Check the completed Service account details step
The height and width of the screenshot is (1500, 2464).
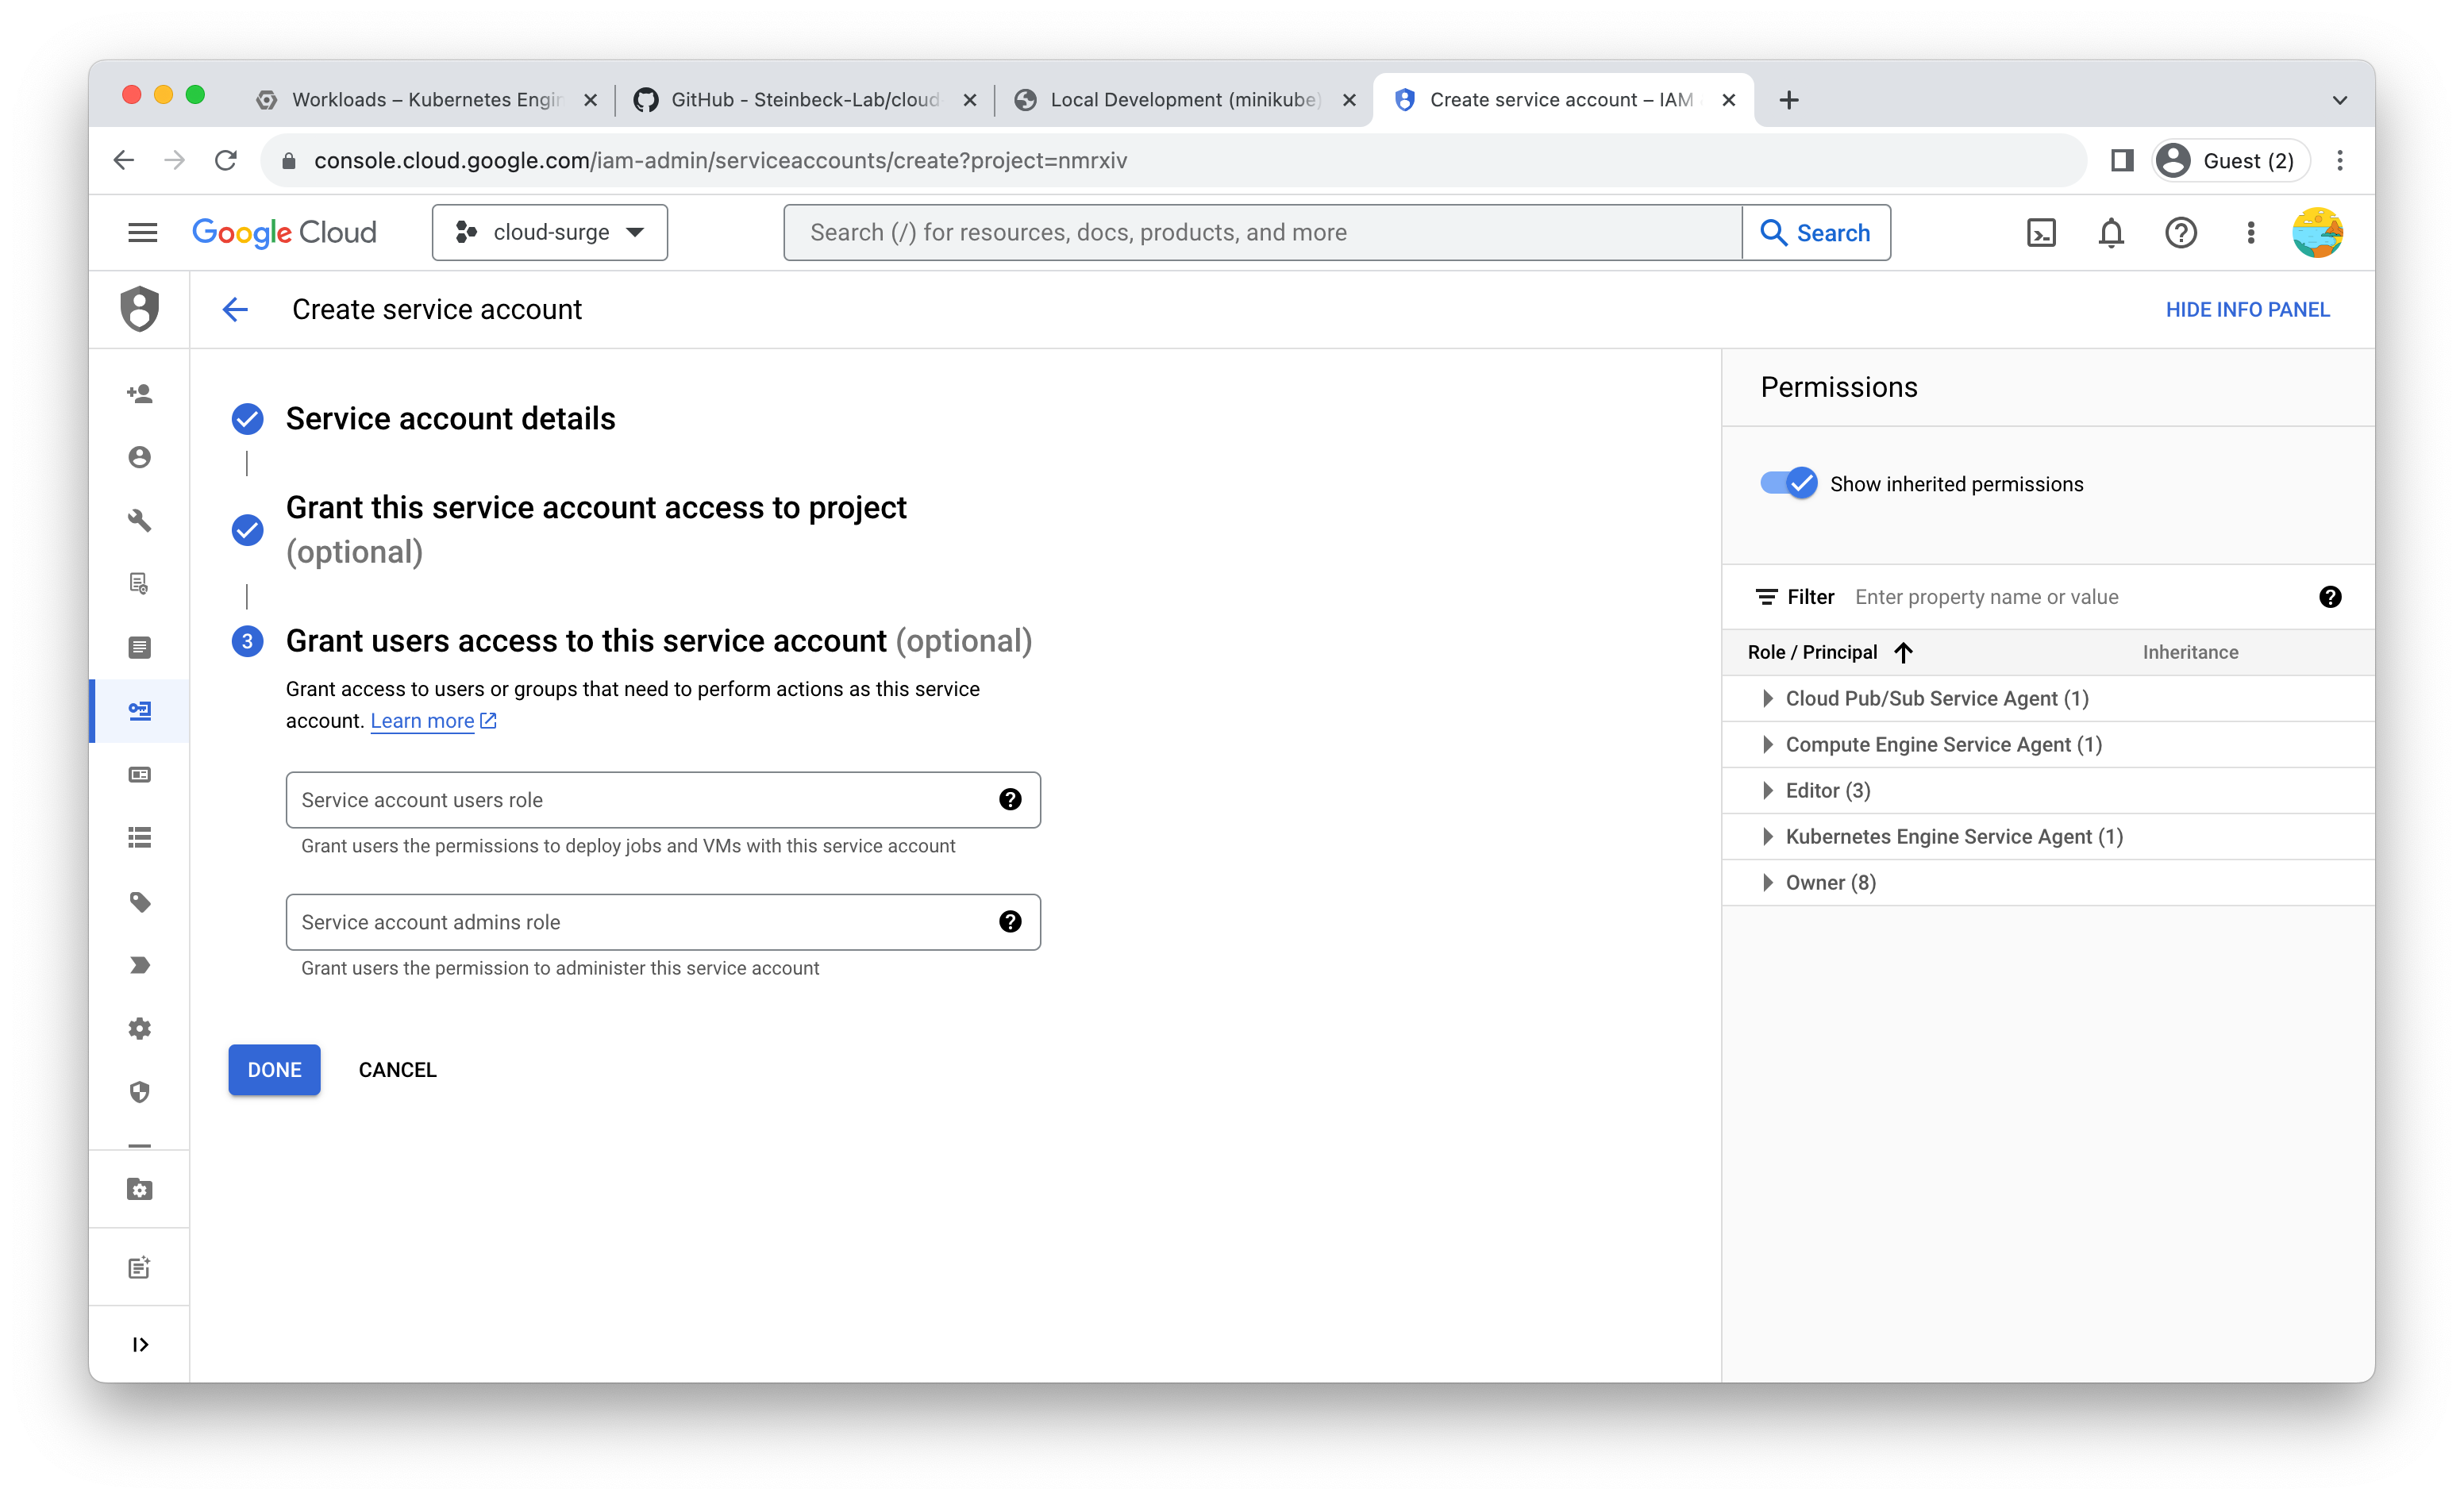pos(246,417)
